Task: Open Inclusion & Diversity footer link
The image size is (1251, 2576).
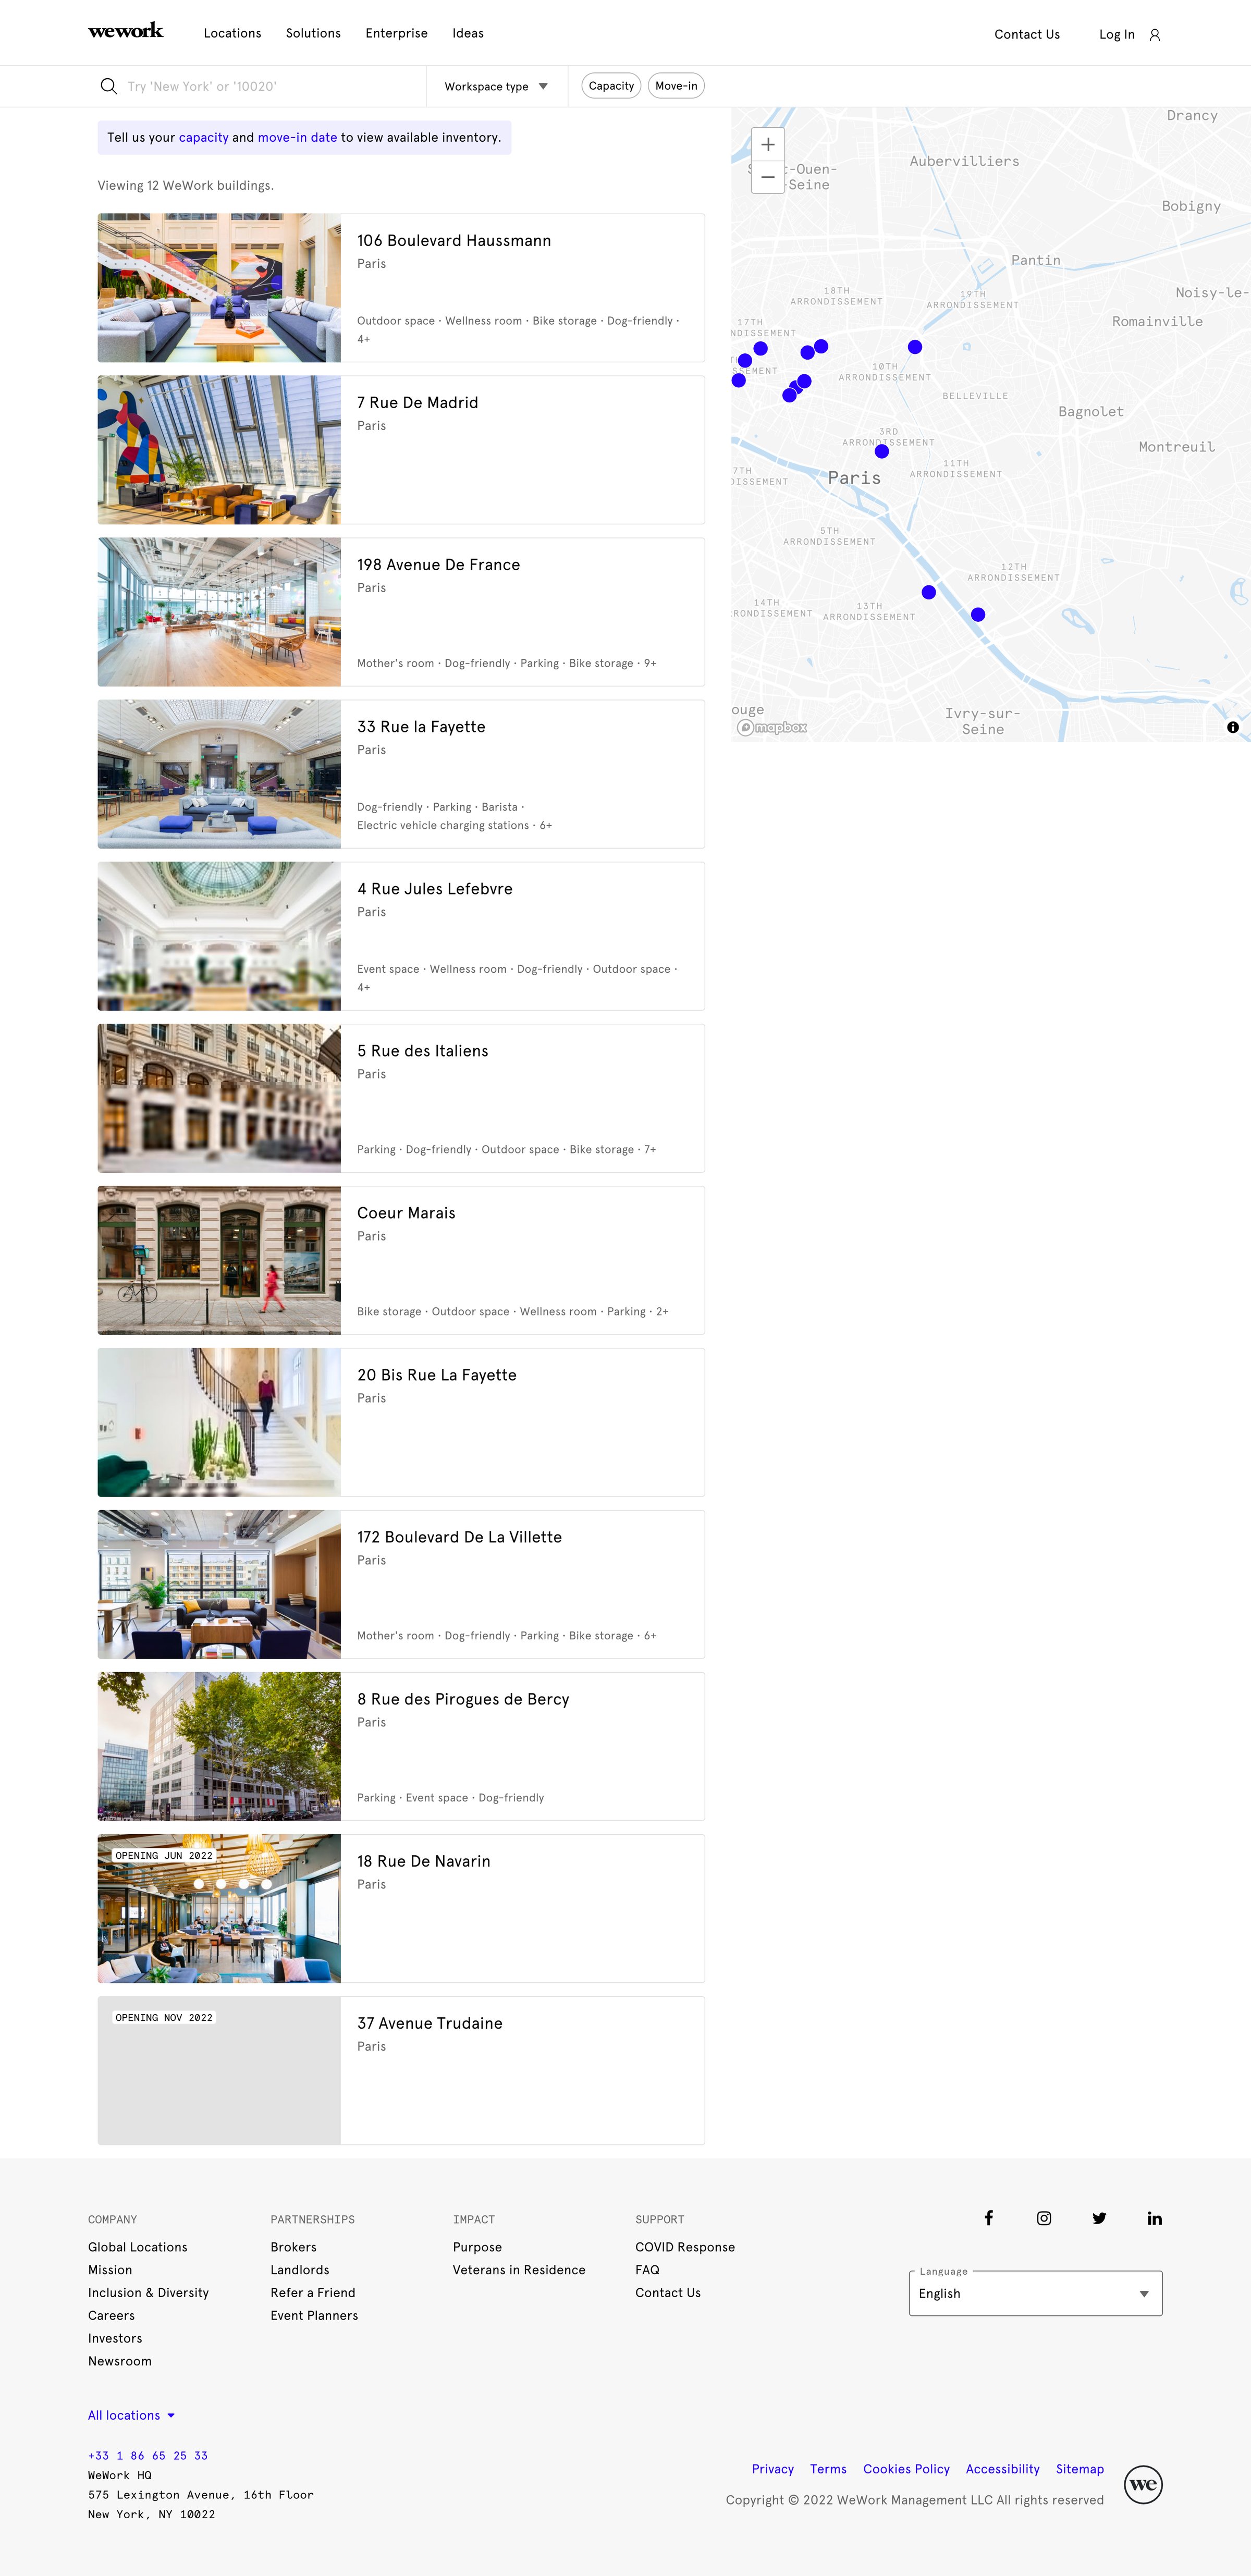Action: click(x=148, y=2293)
